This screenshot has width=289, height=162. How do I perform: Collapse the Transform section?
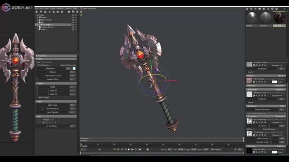coord(56,56)
